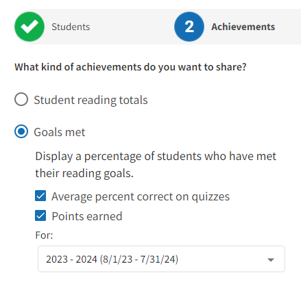Click the 'For:' label above the dropdown
This screenshot has height=290, width=301.
(44, 235)
